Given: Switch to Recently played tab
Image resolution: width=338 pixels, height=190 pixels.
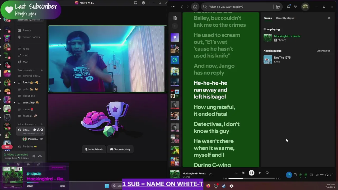Looking at the screenshot, I should click(x=285, y=18).
